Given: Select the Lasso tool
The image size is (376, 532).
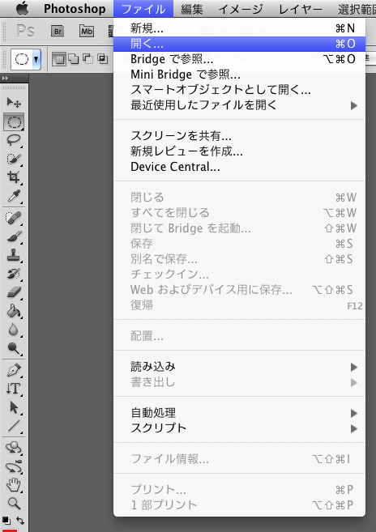Looking at the screenshot, I should coord(14,140).
